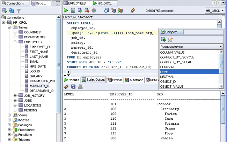Expand the DEPARTMENTS table node

[15, 37]
